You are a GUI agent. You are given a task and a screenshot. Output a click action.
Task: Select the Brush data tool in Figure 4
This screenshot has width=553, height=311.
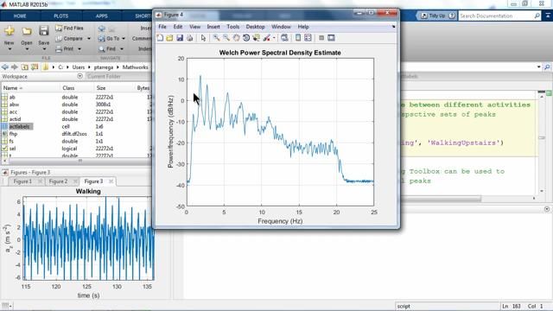(267, 38)
